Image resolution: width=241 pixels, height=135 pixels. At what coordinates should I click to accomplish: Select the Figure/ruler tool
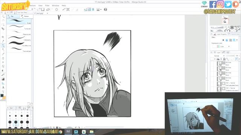[x=3, y=83]
